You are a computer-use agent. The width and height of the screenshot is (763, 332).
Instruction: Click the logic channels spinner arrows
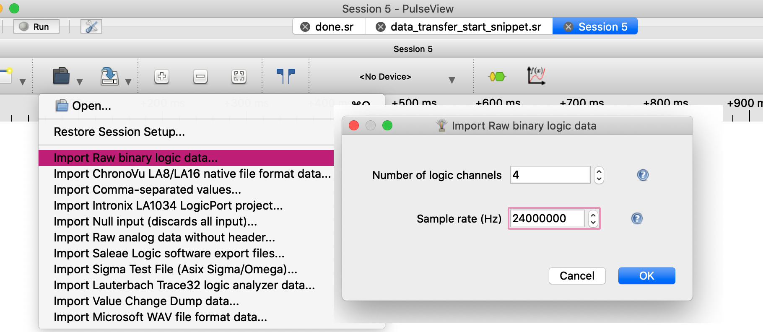(x=599, y=175)
